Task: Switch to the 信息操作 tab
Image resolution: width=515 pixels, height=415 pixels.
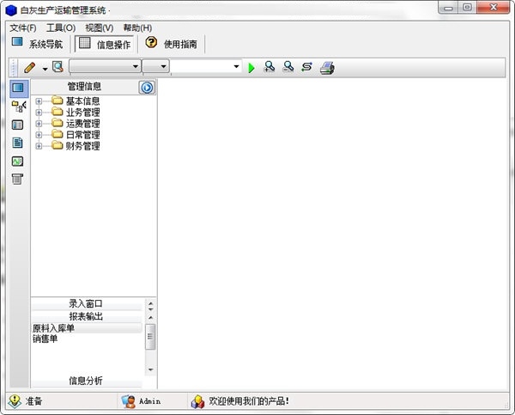Action: click(105, 44)
